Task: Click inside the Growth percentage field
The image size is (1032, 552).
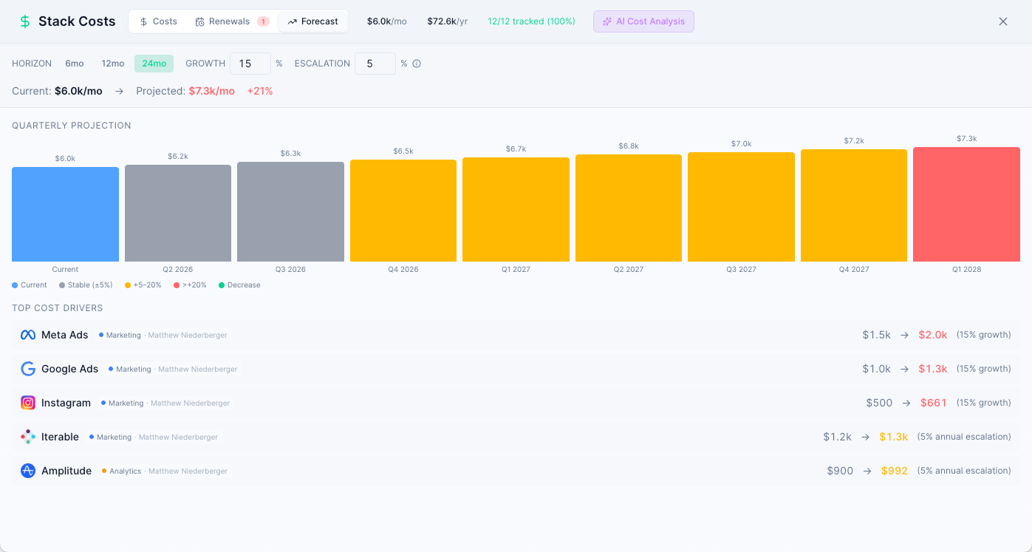Action: point(250,64)
